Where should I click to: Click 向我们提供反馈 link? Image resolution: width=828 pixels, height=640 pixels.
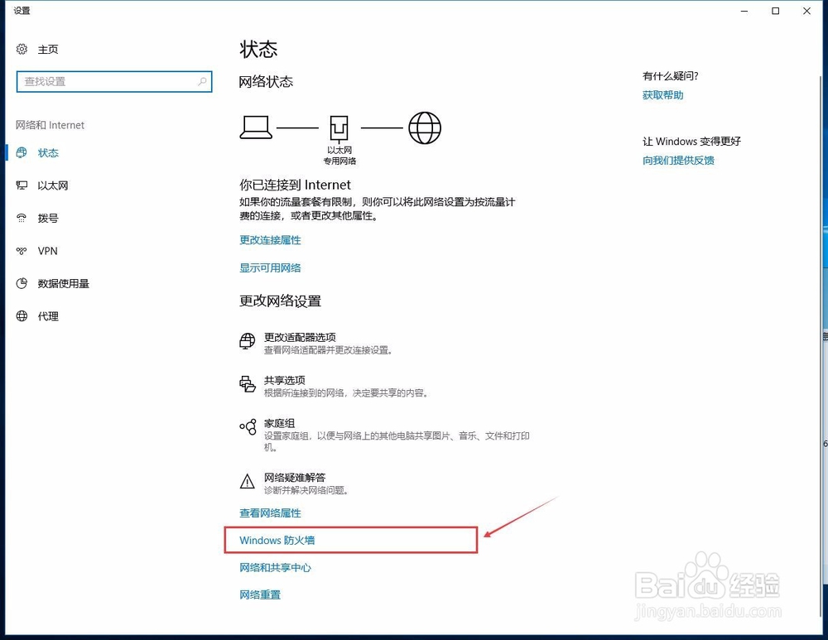click(678, 161)
